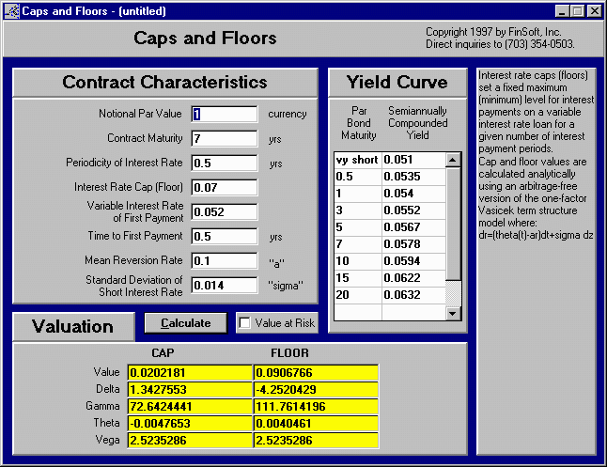Click the Caps and Floors title bar icon
The image size is (607, 467).
[11, 11]
